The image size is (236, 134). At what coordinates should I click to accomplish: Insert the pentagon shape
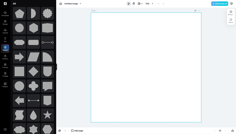[19, 14]
